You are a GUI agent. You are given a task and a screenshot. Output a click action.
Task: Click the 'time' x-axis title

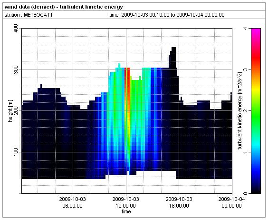tap(126, 211)
